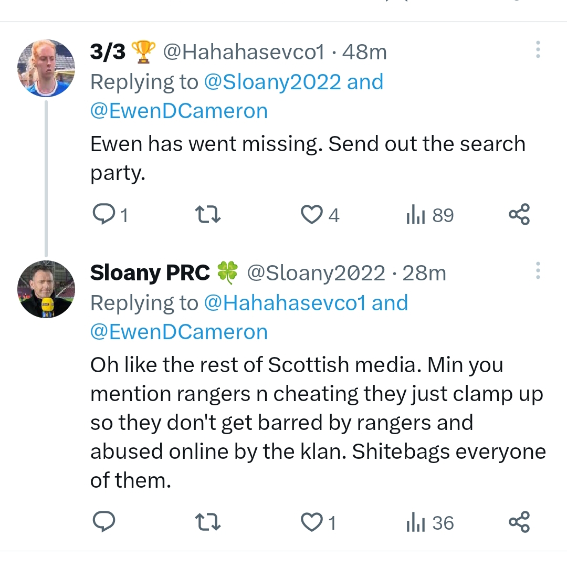Screen dimensions: 567x567
Task: Open @EwenDCameron link in first tweet
Action: coord(179,111)
